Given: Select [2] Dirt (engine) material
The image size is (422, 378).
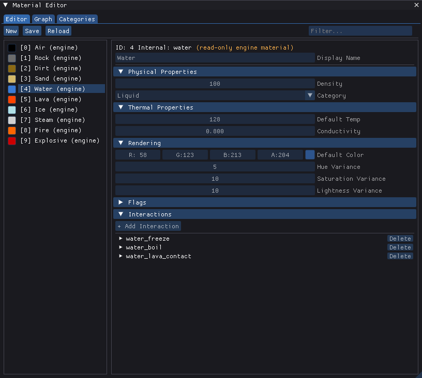Looking at the screenshot, I should click(x=62, y=68).
